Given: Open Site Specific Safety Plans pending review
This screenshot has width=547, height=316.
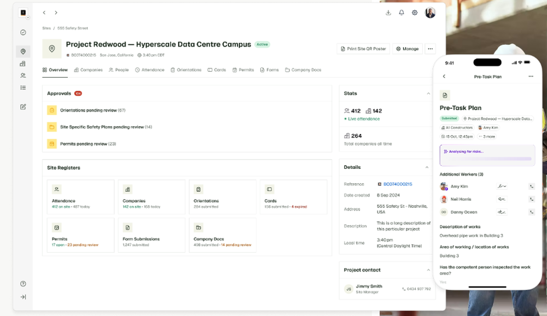Looking at the screenshot, I should click(187, 127).
